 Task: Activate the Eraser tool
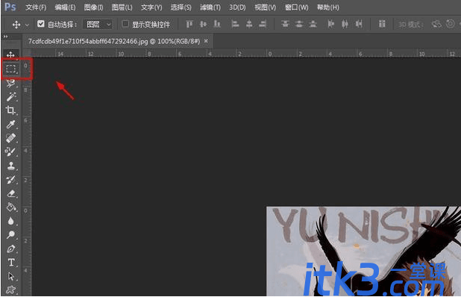click(11, 193)
